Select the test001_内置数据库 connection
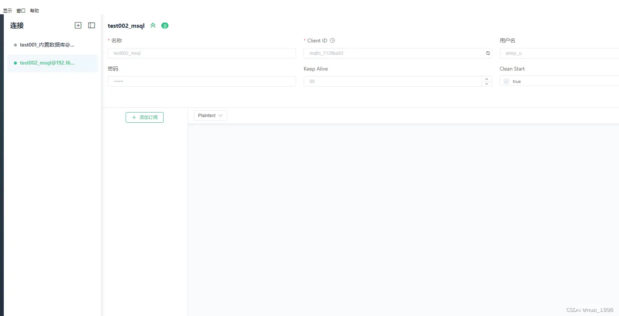Image resolution: width=619 pixels, height=316 pixels. tap(53, 45)
